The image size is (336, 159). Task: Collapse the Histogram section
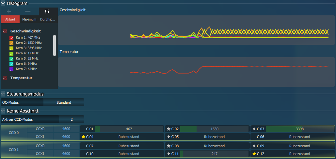[3, 3]
